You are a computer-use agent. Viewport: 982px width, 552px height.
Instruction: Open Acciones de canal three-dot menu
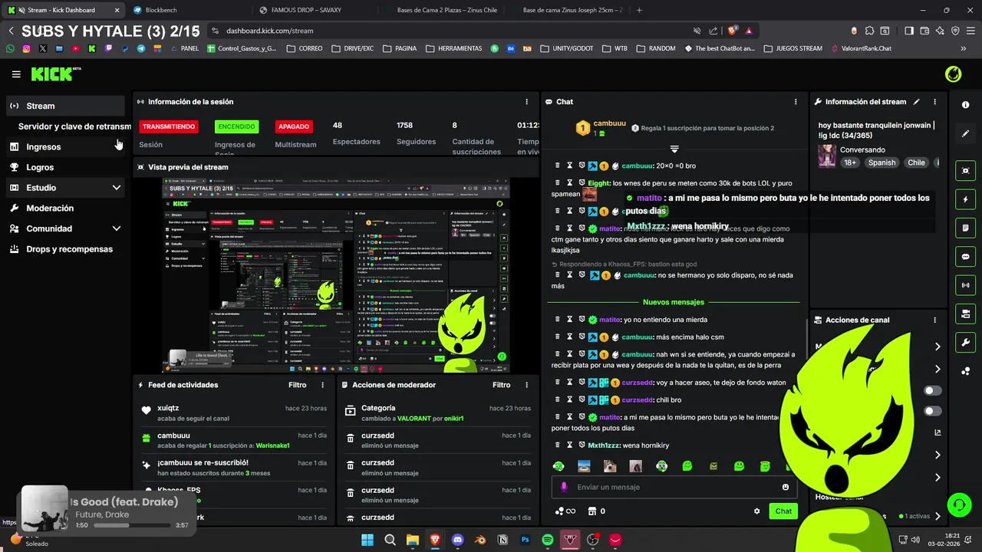tap(934, 320)
